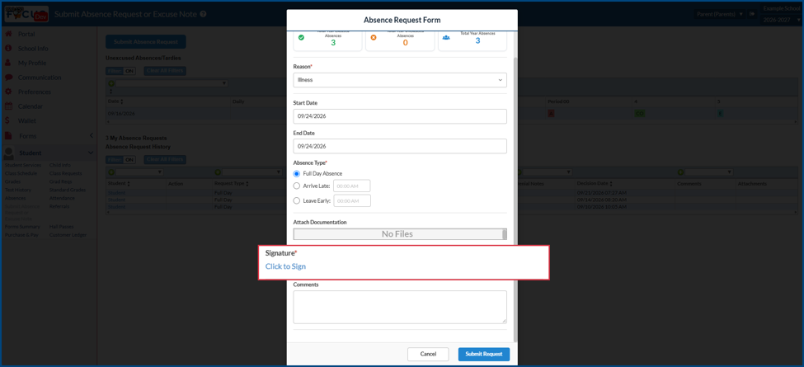Sort by Decision Date column arrows
The height and width of the screenshot is (367, 804).
[x=611, y=183]
